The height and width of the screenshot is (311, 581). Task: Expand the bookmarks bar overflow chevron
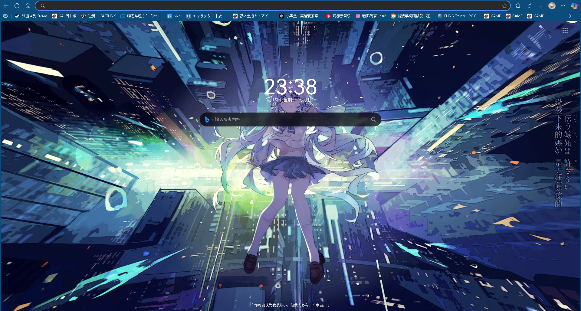tap(570, 16)
